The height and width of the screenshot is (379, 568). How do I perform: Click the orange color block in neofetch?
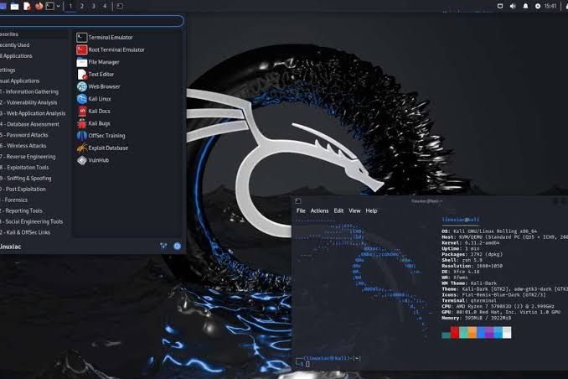point(472,332)
